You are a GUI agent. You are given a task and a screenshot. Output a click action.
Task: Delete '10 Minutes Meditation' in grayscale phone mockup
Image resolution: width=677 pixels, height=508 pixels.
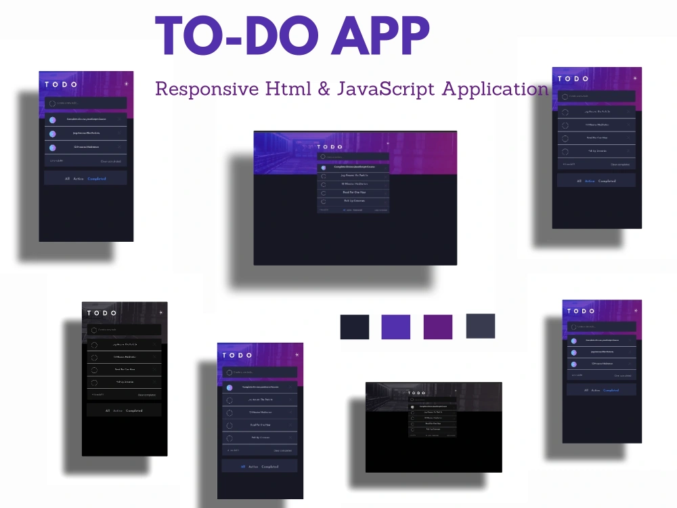pos(154,357)
